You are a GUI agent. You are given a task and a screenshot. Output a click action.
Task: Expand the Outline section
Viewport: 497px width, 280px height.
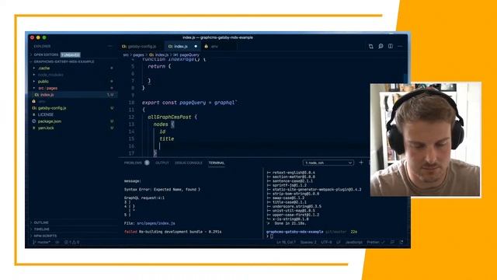[x=41, y=222]
